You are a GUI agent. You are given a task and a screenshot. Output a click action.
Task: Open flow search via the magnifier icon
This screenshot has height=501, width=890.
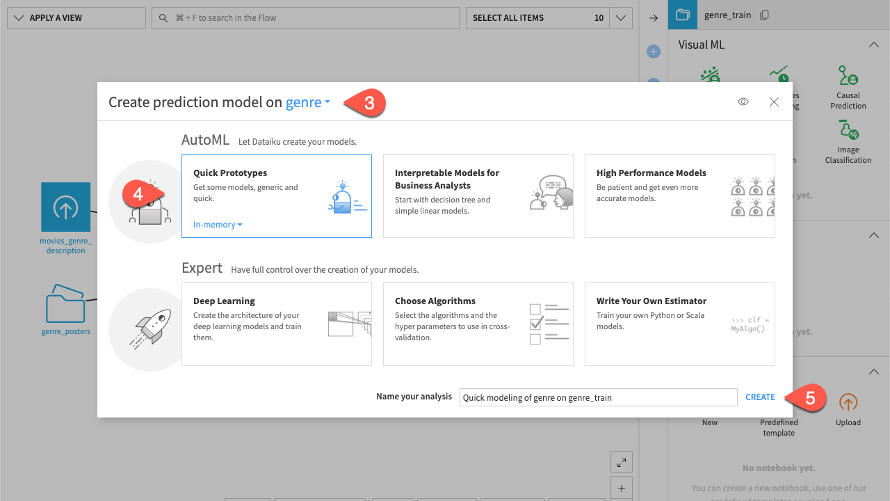pos(163,17)
